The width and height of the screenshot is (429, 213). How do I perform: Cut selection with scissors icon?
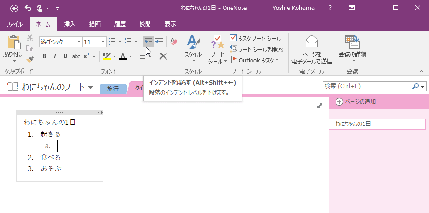point(29,38)
